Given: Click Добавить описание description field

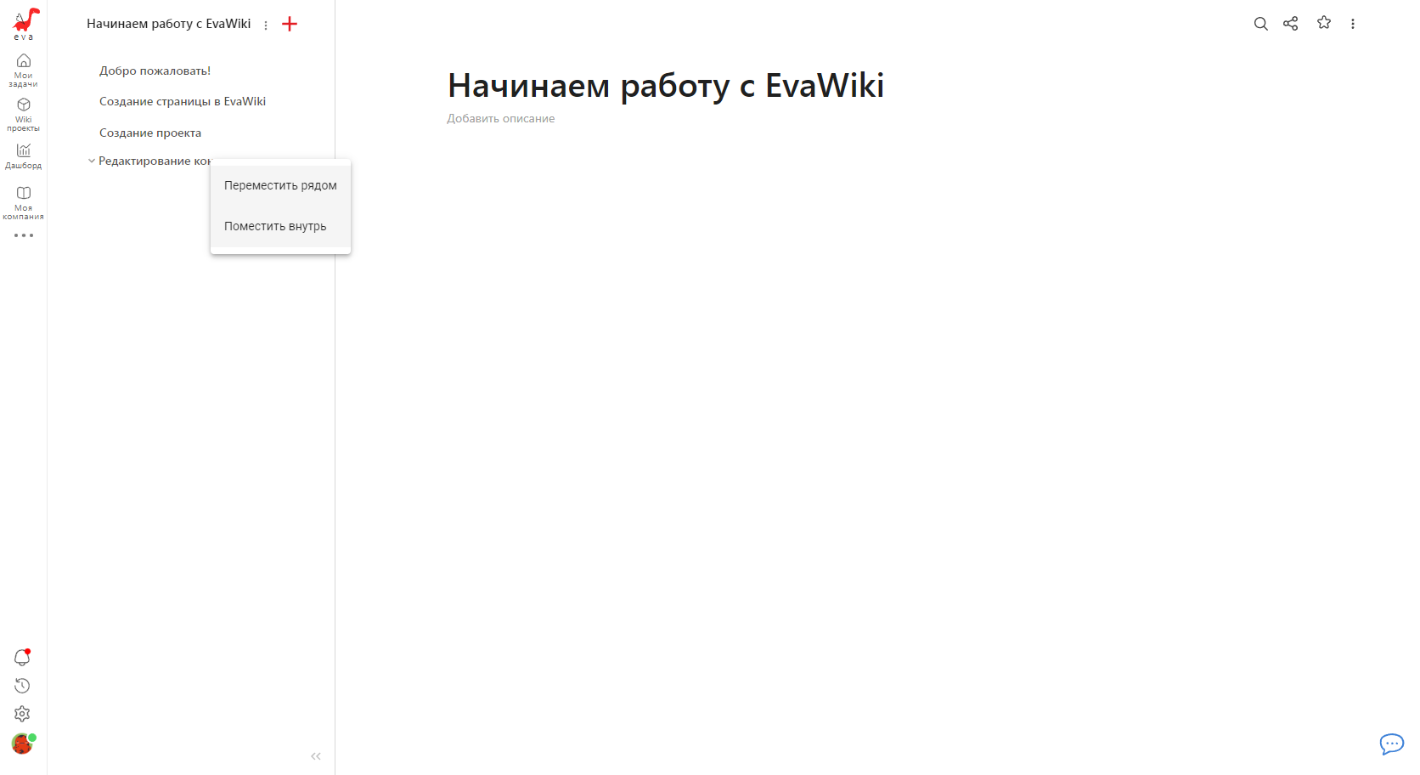Looking at the screenshot, I should click(x=500, y=119).
